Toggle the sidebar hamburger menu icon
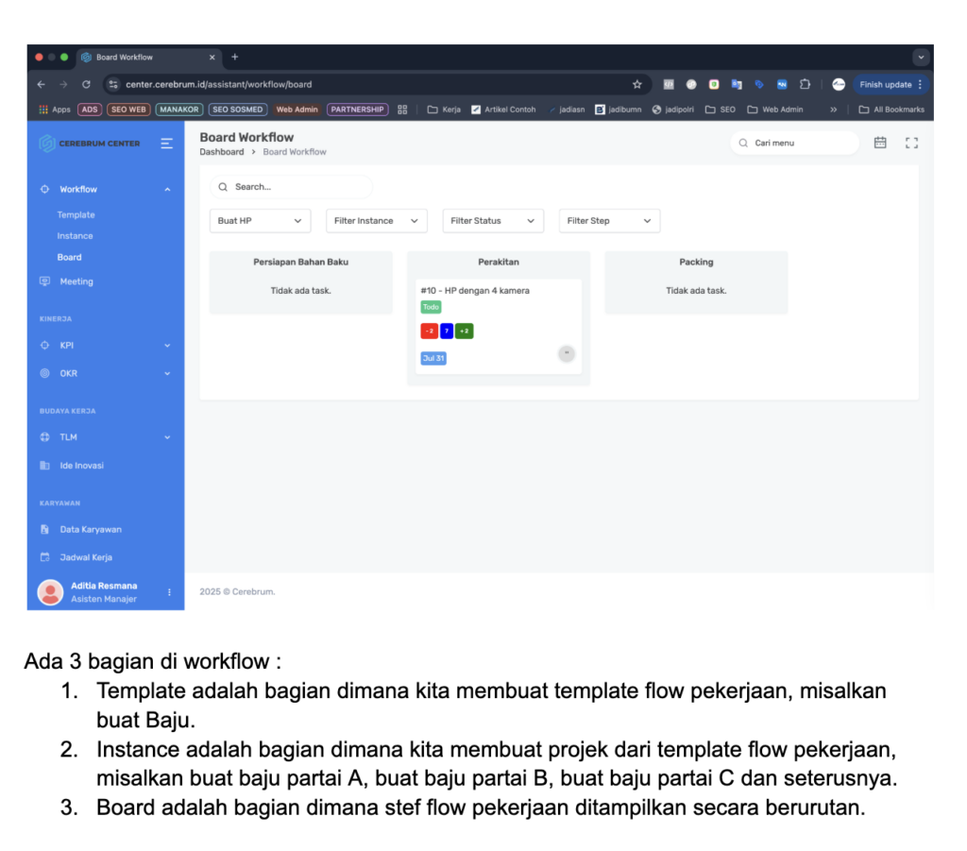 point(166,144)
